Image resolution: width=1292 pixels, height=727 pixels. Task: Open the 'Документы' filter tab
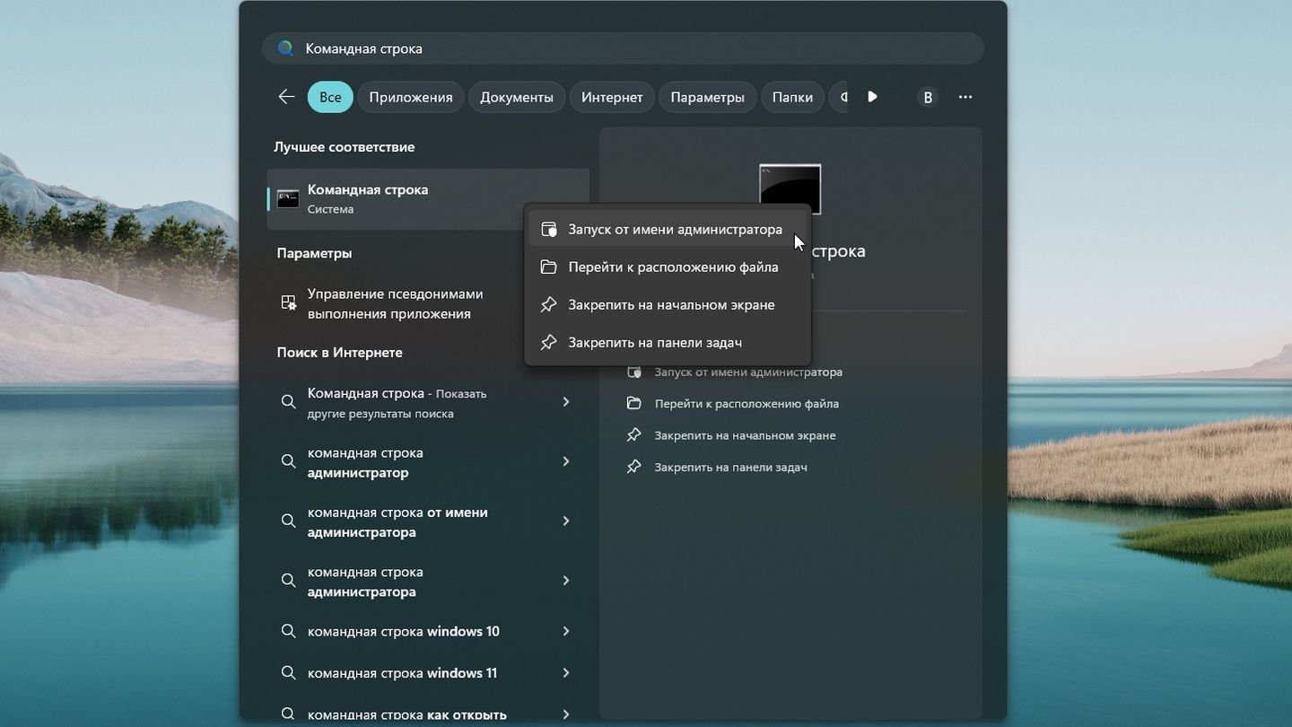(517, 97)
